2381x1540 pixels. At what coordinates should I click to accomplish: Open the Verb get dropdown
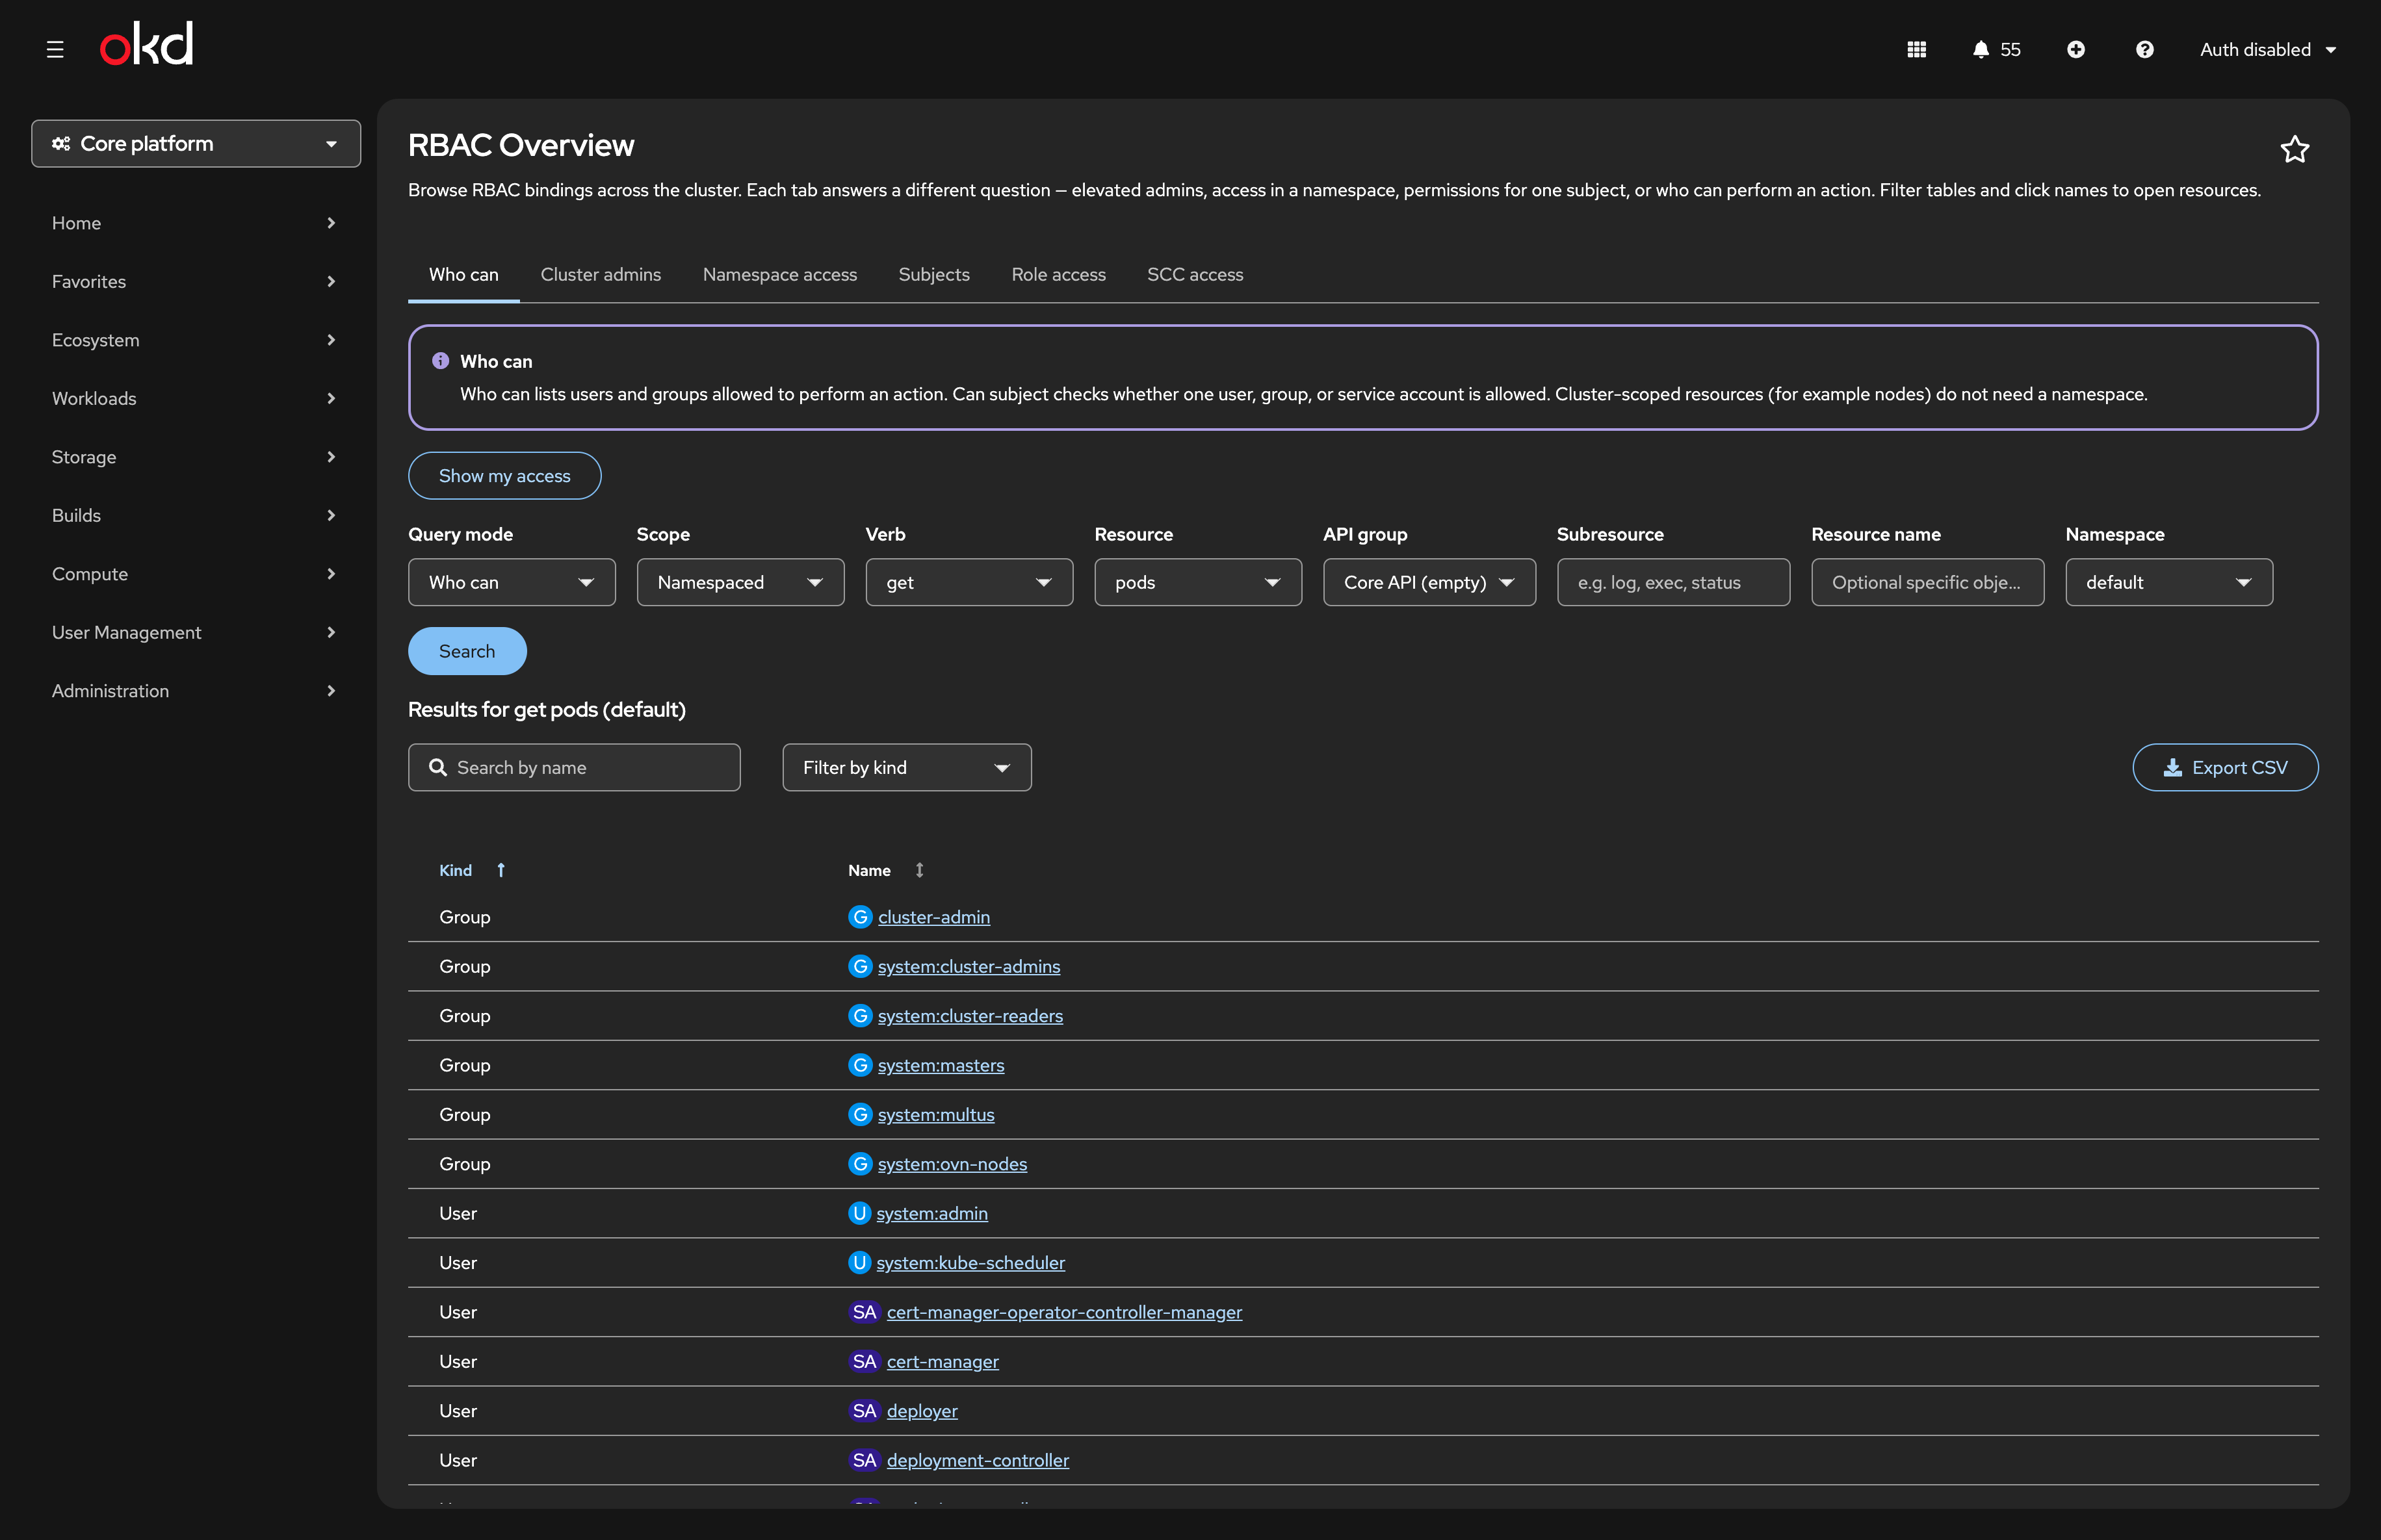[x=969, y=582]
